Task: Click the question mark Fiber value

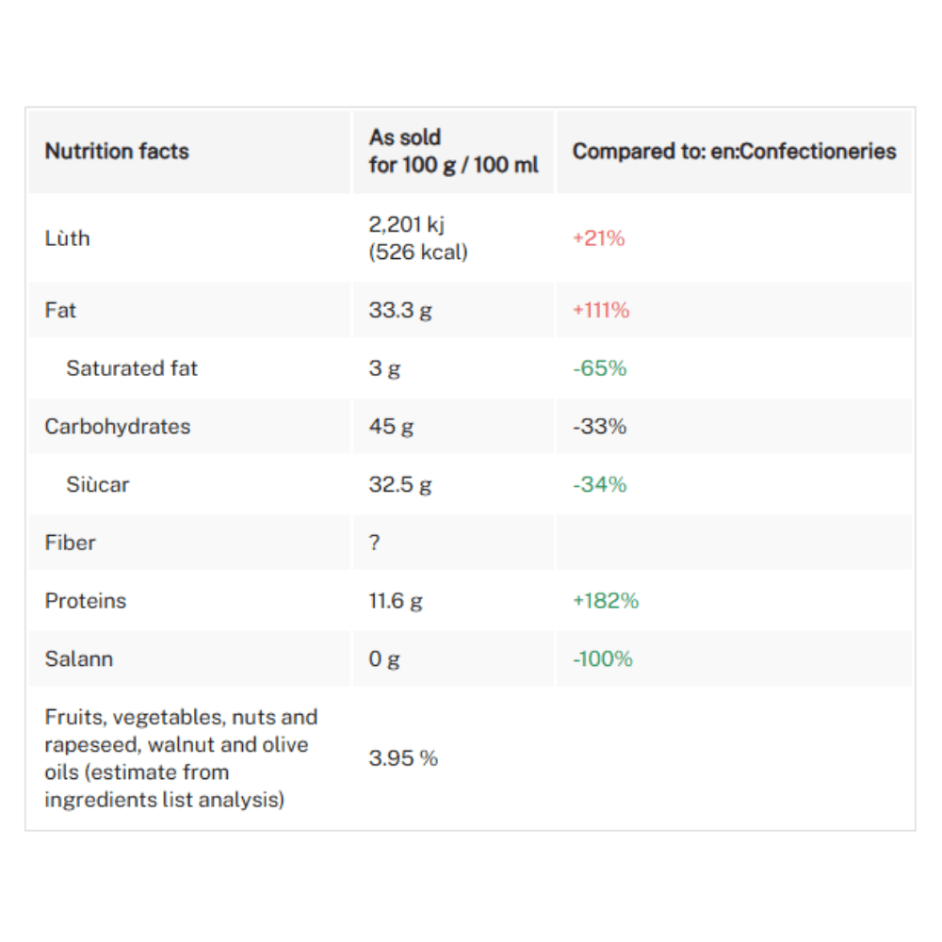Action: point(374,544)
